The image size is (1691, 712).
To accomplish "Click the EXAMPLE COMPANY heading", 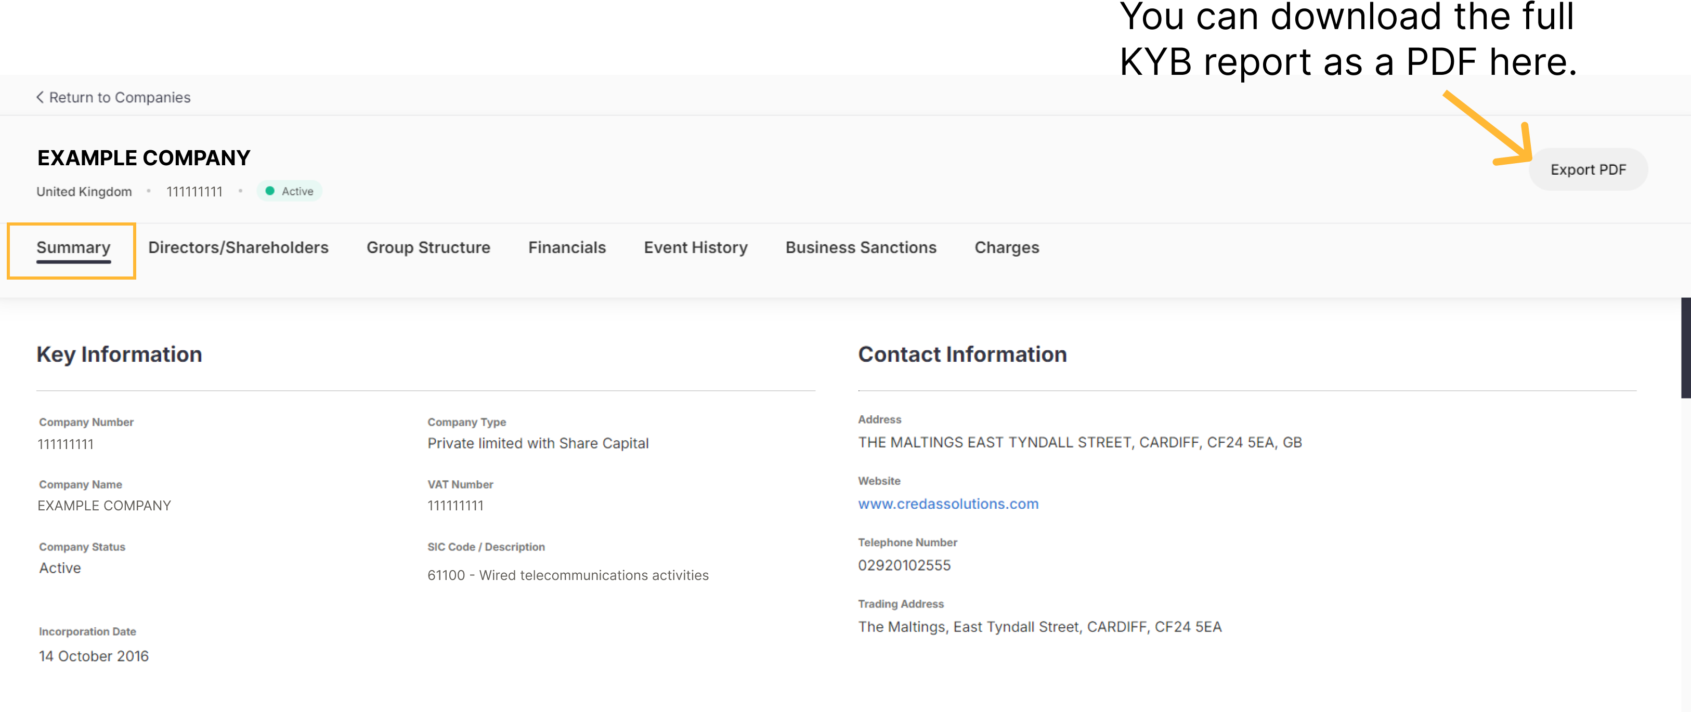I will click(144, 158).
